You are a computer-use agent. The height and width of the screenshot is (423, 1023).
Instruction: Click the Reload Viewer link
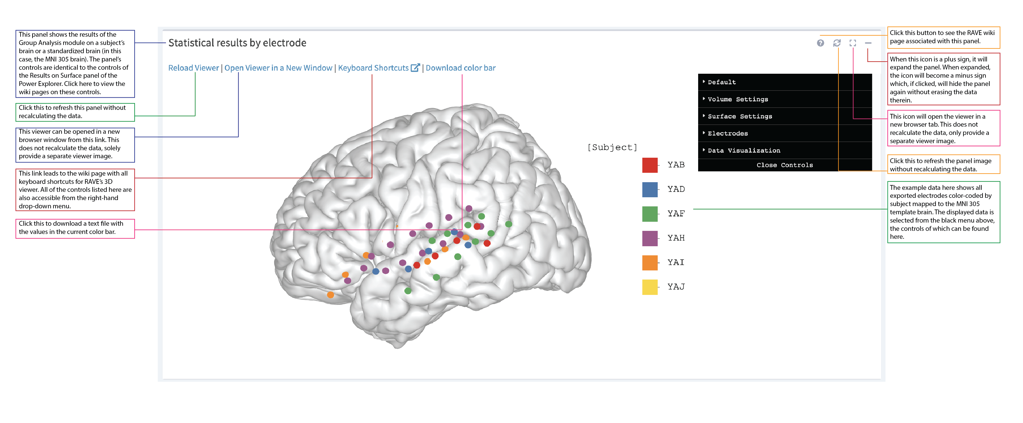tap(193, 68)
